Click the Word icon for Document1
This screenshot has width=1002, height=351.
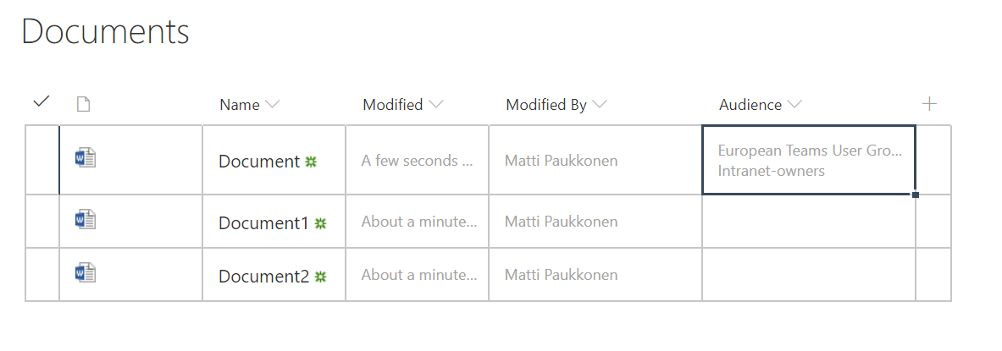click(x=86, y=220)
